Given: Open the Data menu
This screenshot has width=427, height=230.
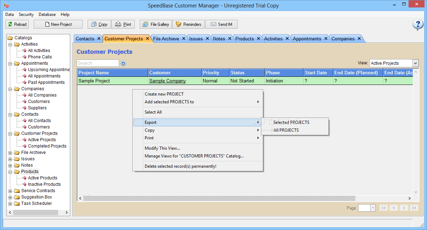Looking at the screenshot, I should (x=10, y=15).
